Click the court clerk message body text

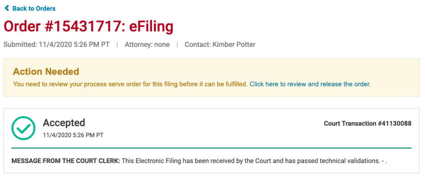[x=254, y=161]
